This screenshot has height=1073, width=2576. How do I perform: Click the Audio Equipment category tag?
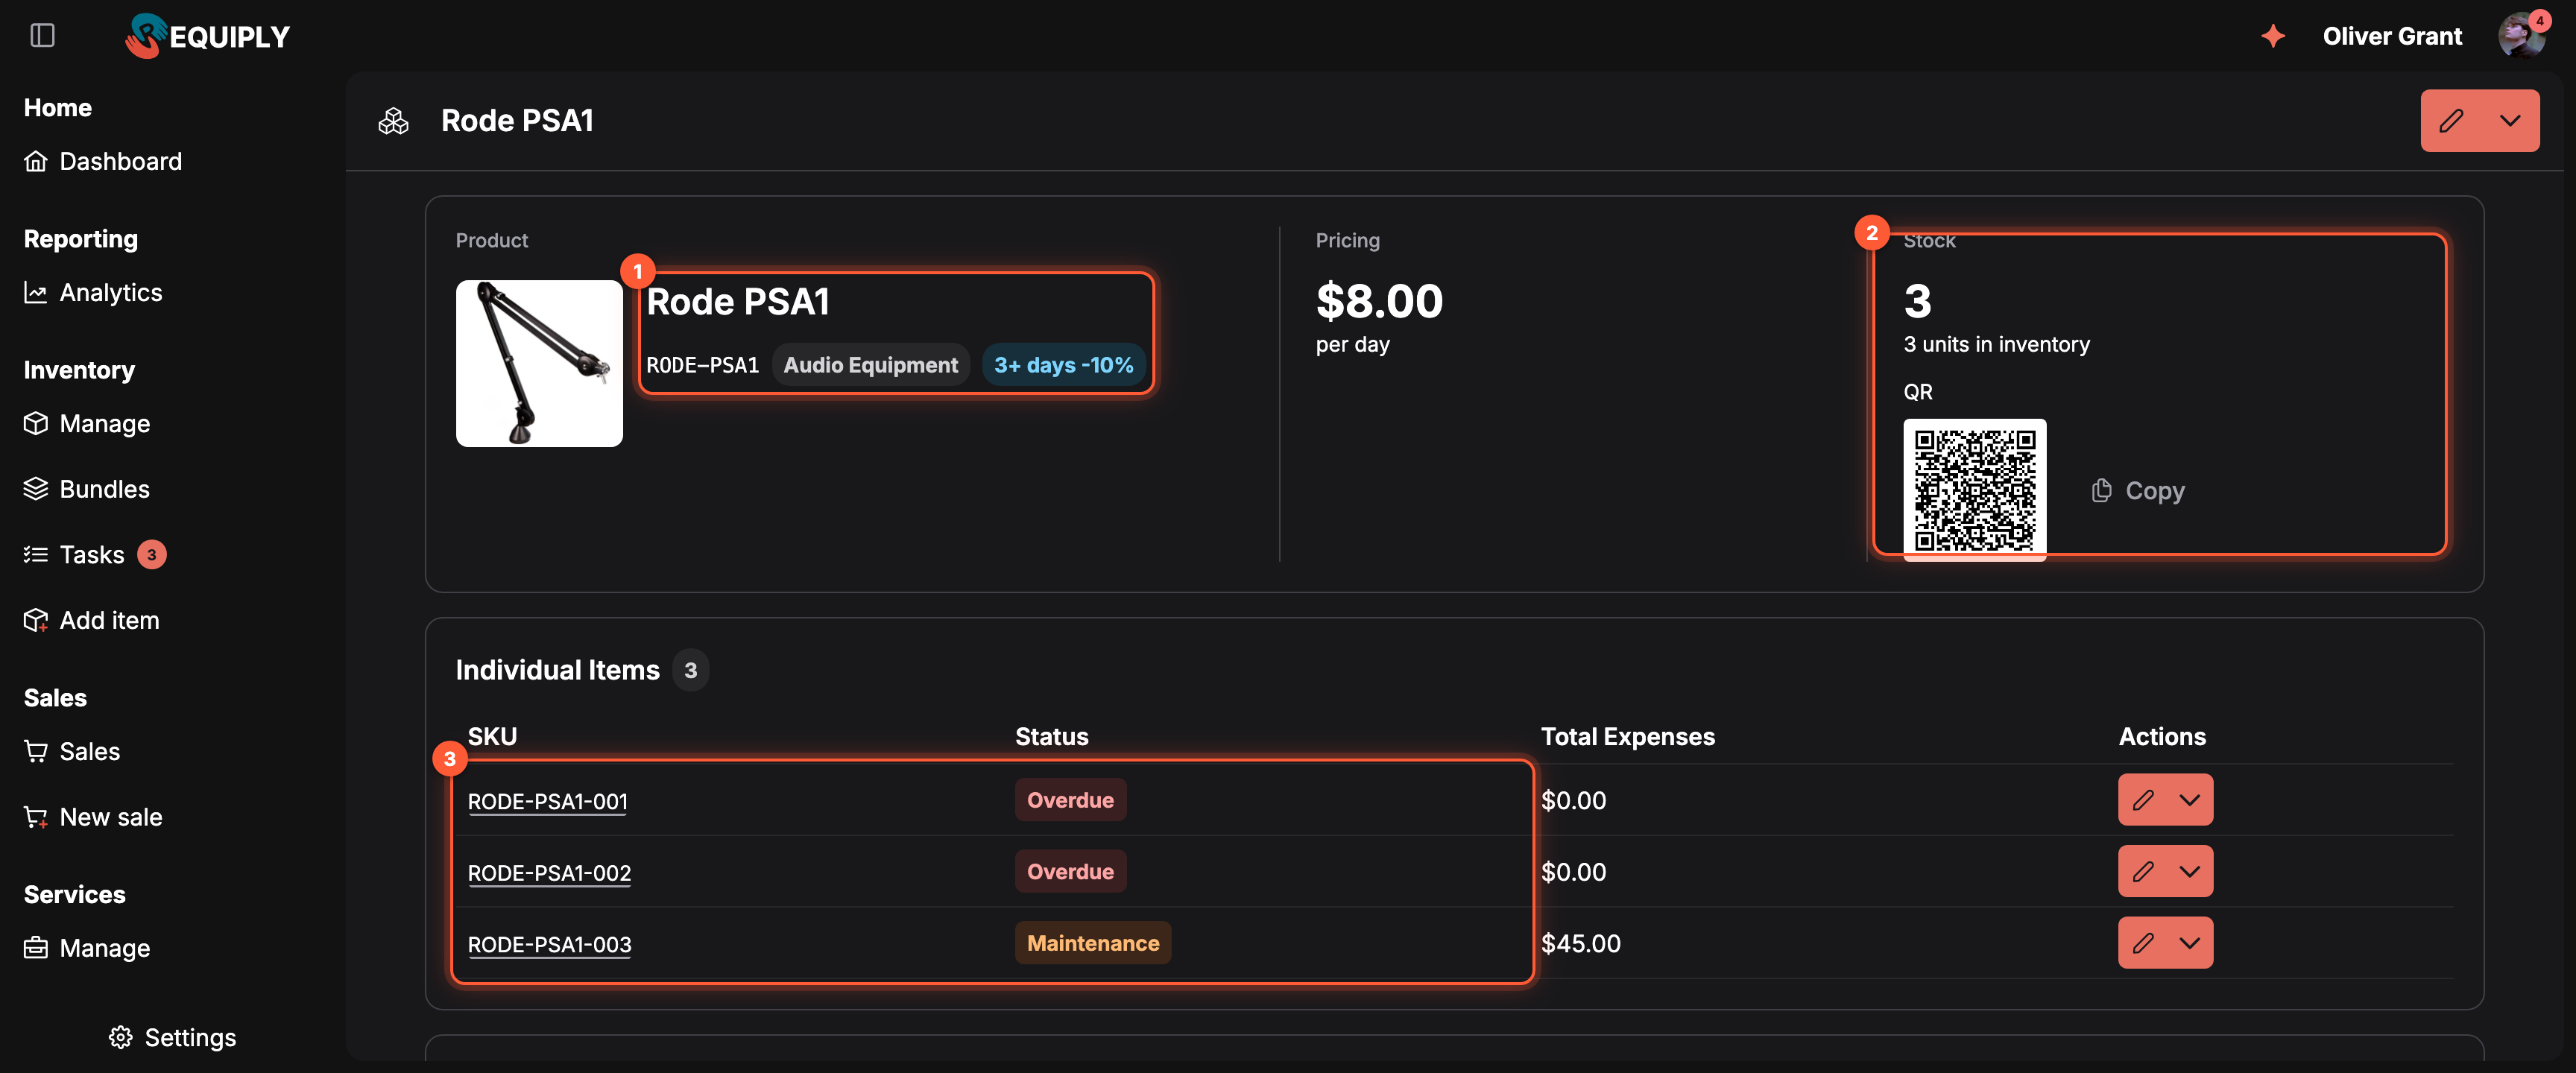(871, 365)
